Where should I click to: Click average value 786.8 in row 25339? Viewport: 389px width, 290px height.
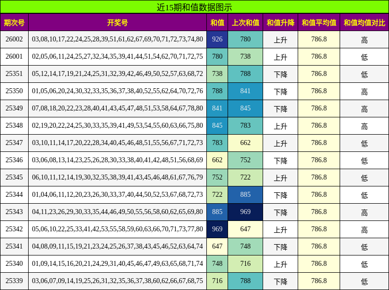[x=319, y=281]
